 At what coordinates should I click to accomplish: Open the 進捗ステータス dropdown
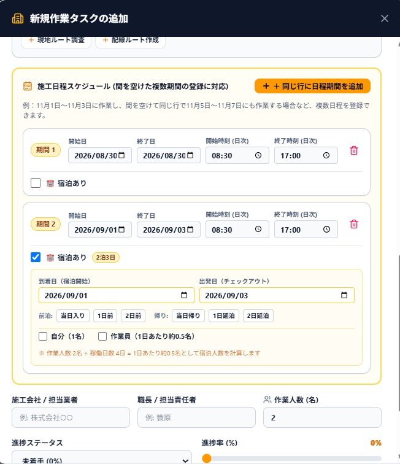102,457
